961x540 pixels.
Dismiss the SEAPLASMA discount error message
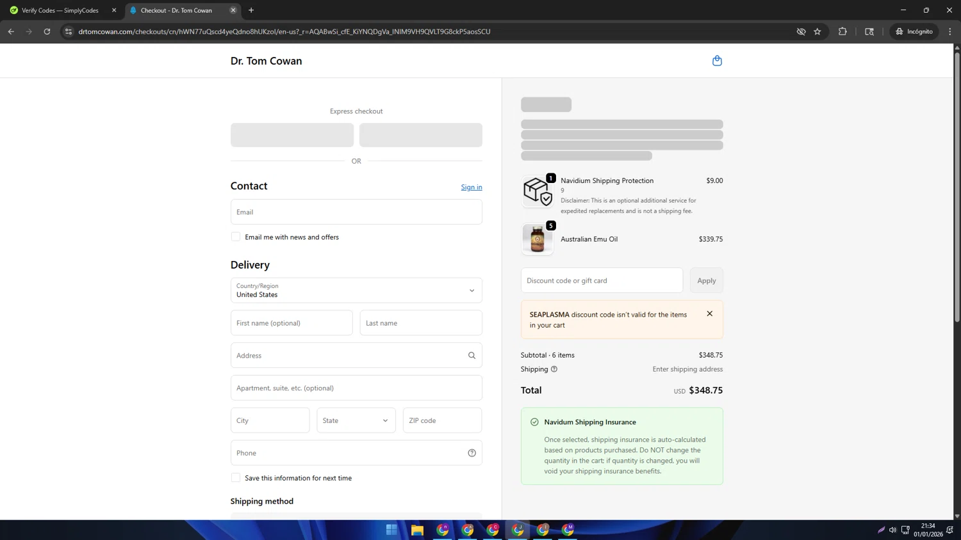[709, 314]
